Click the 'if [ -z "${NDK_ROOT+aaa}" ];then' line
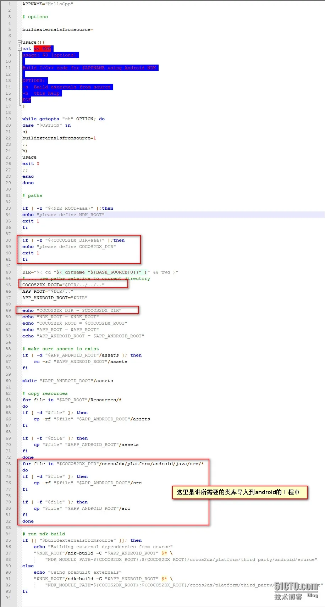This screenshot has width=325, height=607. click(68, 209)
